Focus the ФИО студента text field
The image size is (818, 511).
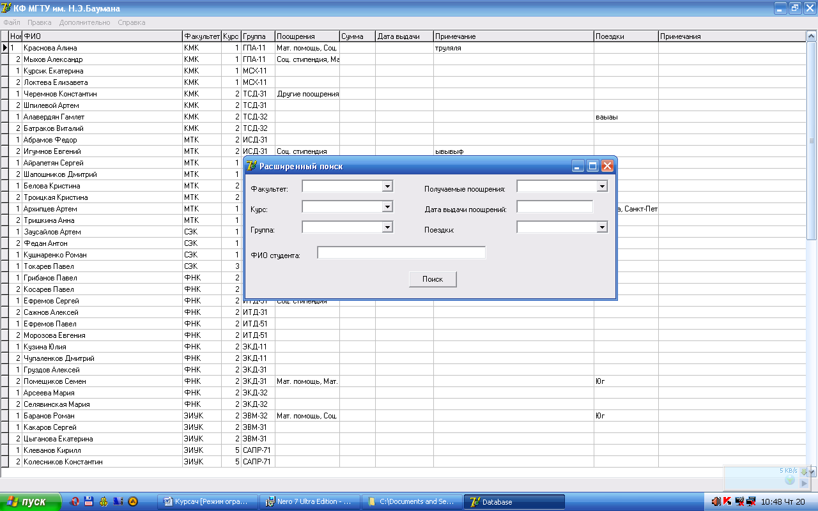click(x=401, y=253)
